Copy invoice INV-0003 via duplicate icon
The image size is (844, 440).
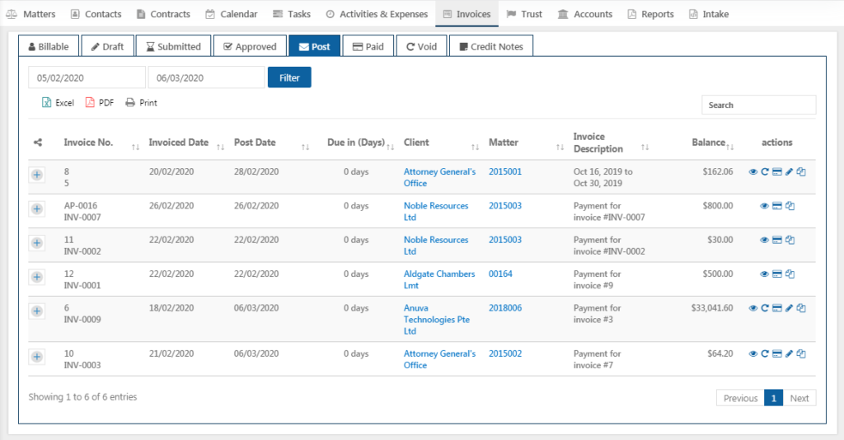coord(801,354)
